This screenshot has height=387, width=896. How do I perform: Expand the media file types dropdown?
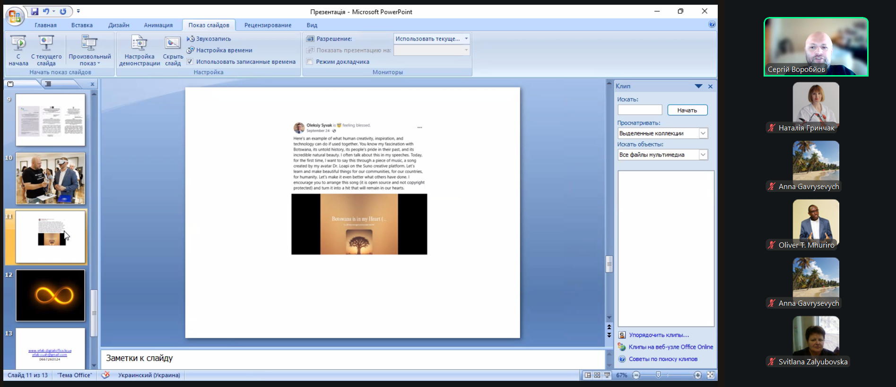[703, 155]
